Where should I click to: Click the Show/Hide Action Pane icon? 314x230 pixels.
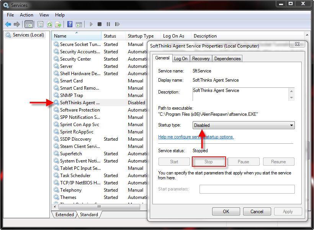coord(79,25)
